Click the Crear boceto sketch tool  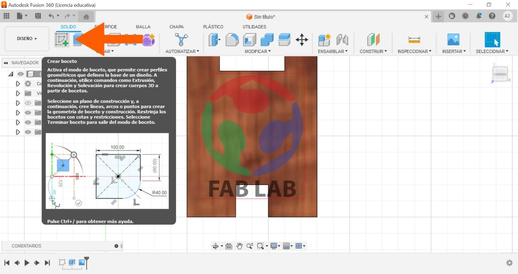(62, 40)
